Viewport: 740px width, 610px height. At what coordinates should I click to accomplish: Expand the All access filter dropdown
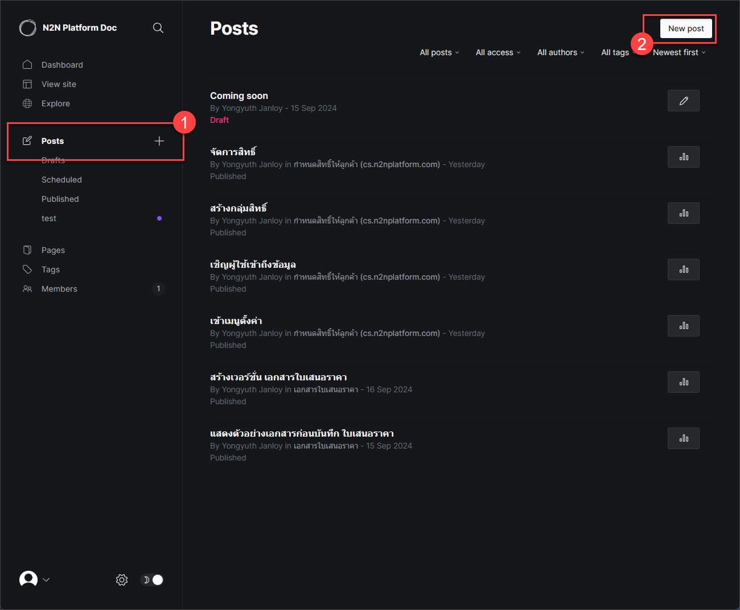point(498,52)
